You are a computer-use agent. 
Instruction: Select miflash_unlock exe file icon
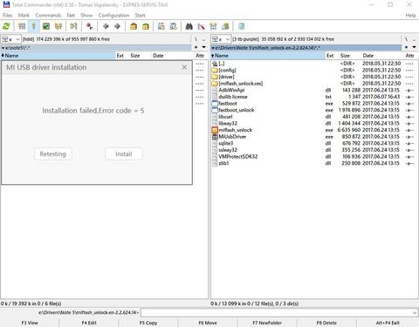coord(215,130)
